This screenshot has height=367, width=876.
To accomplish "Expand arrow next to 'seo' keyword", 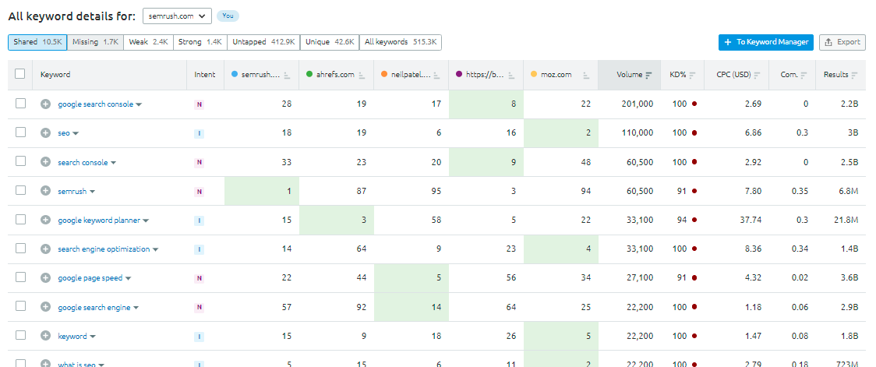I will point(76,133).
